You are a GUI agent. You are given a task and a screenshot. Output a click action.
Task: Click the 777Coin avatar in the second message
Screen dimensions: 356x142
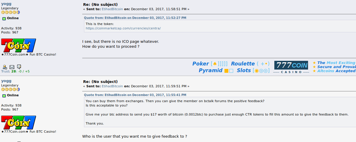point(19,122)
